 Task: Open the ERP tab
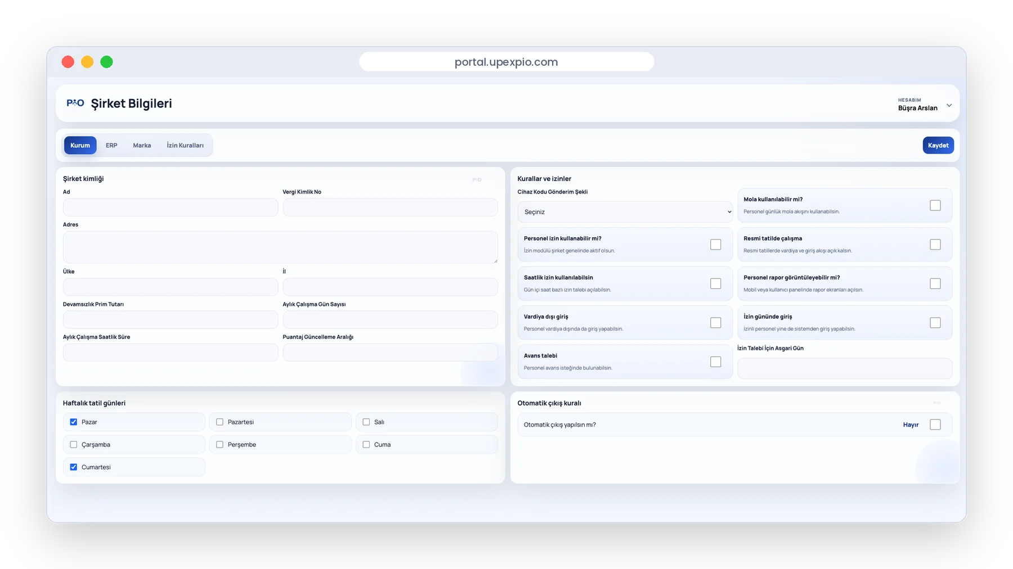coord(111,145)
